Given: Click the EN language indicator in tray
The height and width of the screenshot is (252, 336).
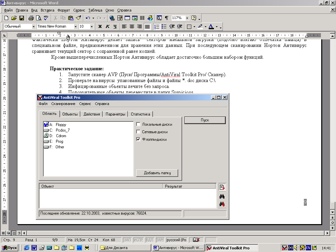Looking at the screenshot, I should (x=308, y=248).
